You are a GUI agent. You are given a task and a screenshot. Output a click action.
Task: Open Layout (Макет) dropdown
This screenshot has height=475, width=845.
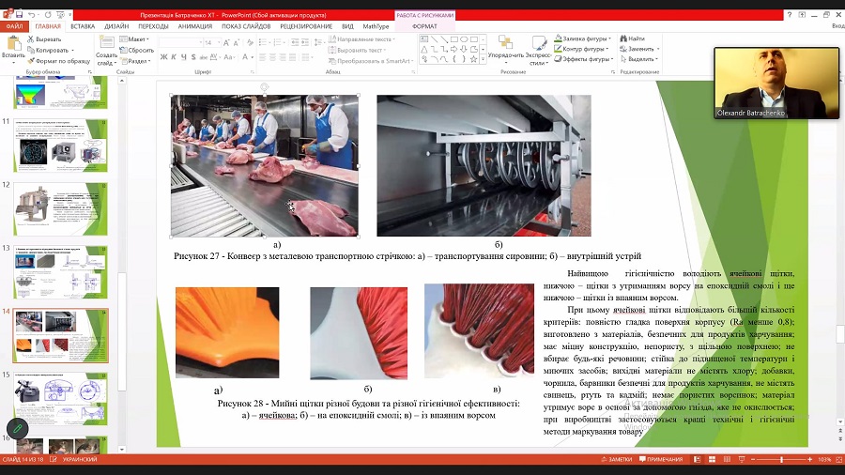coord(134,39)
